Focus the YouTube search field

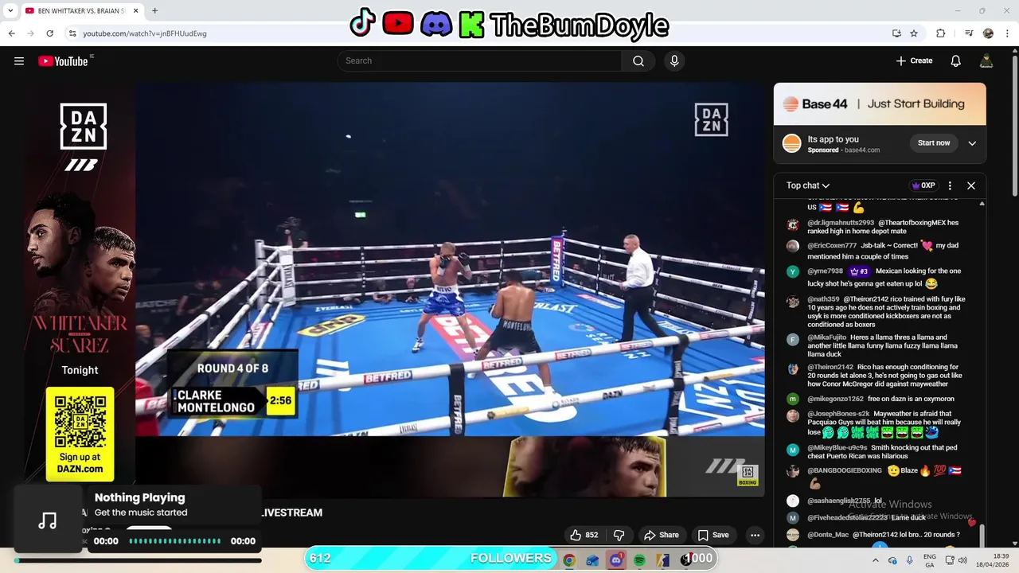pos(480,61)
